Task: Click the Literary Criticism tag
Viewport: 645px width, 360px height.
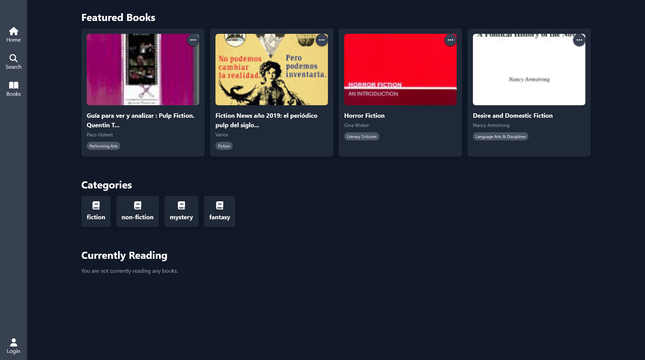Action: click(361, 136)
